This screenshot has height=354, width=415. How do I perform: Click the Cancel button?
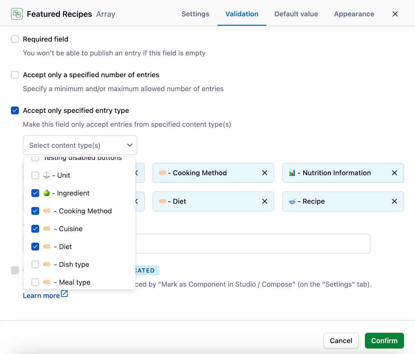[x=341, y=341]
